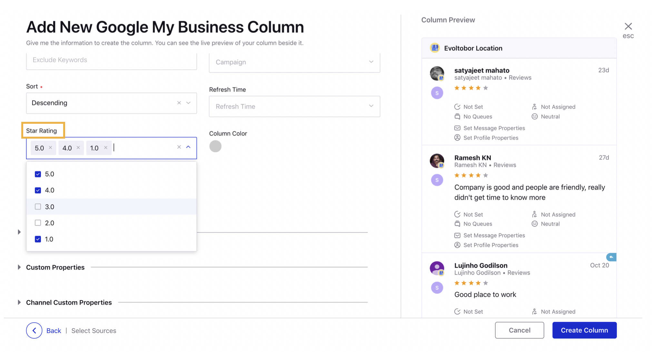The image size is (652, 352).
Task: Open the Refresh Time dropdown
Action: [x=294, y=106]
